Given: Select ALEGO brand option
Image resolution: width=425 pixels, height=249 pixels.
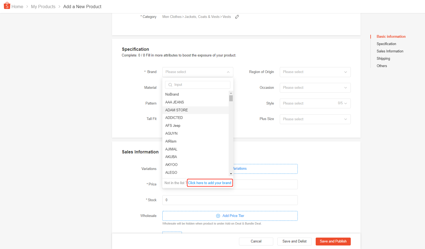Looking at the screenshot, I should (x=196, y=172).
